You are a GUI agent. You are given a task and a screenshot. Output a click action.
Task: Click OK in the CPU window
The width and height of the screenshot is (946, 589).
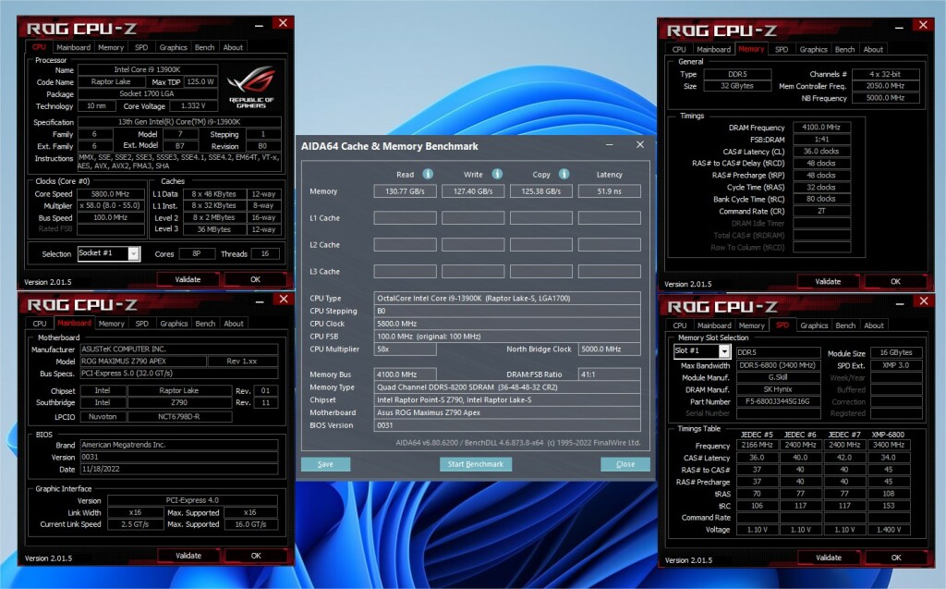255,279
